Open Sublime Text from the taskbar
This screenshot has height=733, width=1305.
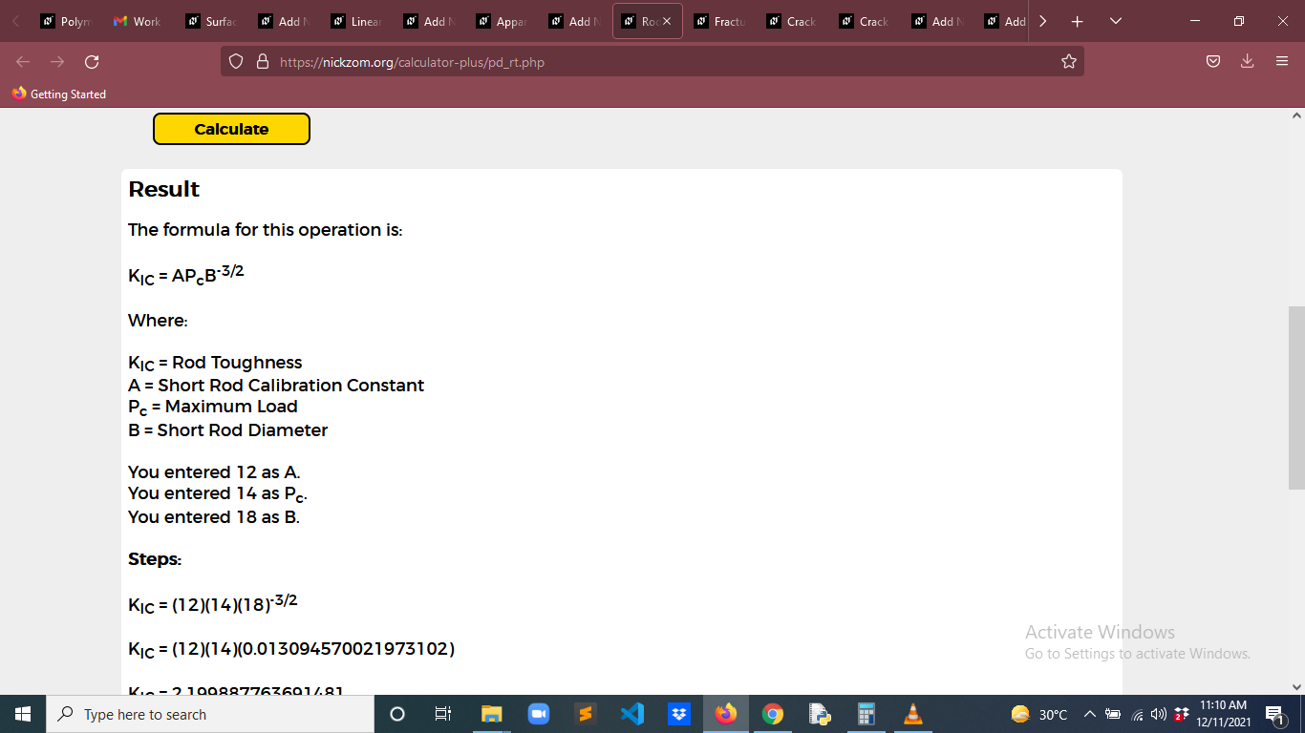point(586,714)
